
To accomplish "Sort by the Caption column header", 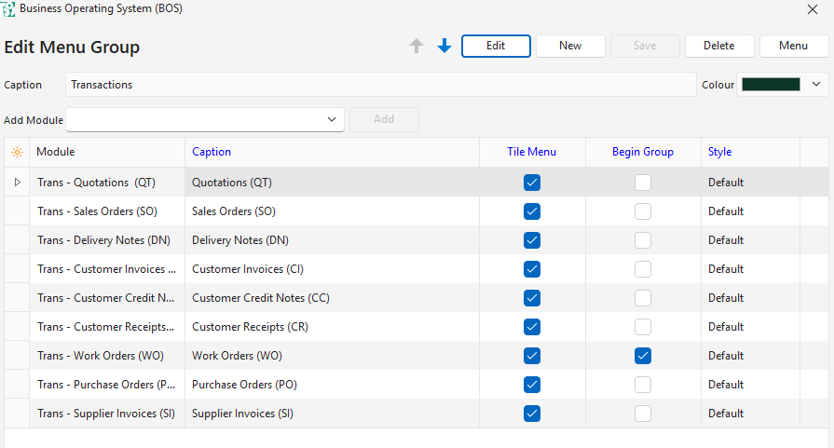I will click(x=212, y=152).
